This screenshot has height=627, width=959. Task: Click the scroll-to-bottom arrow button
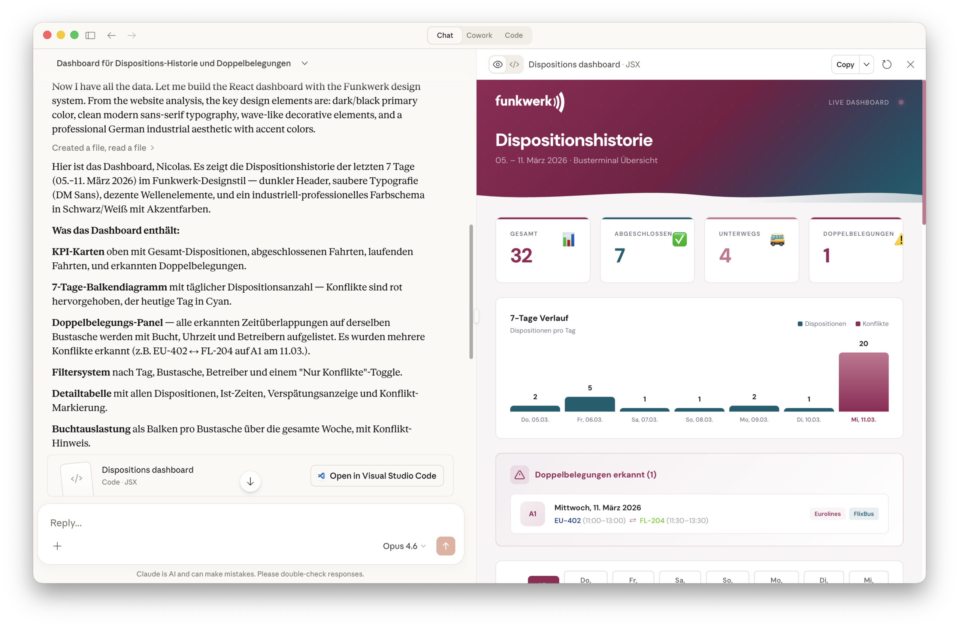tap(250, 482)
